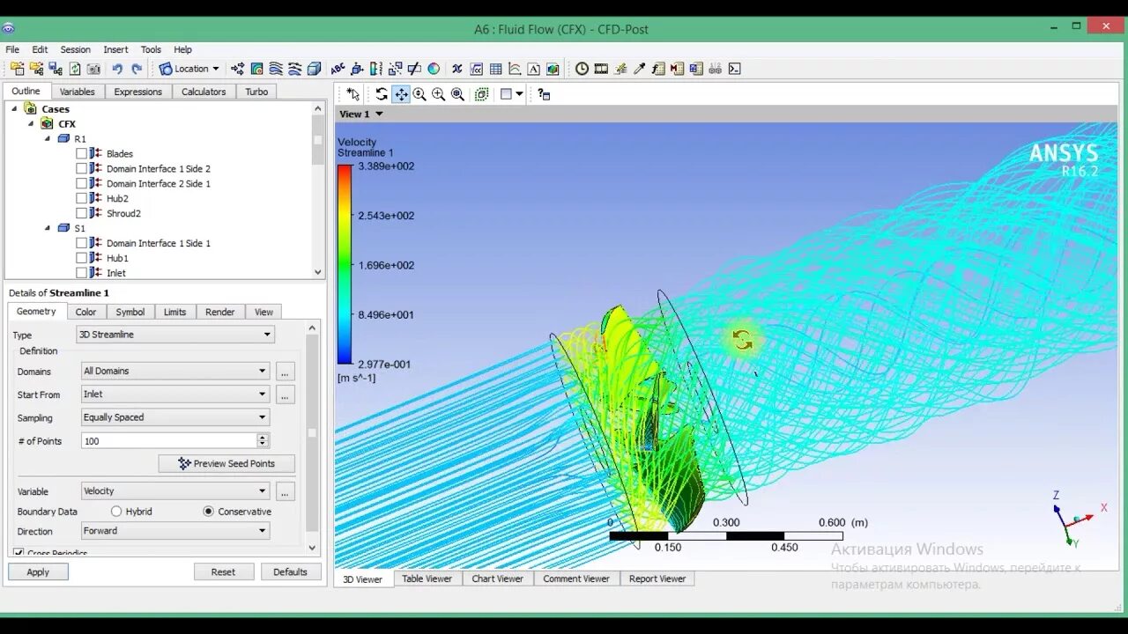Image resolution: width=1128 pixels, height=634 pixels.
Task: Insert a Clip Plane
Action: (414, 69)
